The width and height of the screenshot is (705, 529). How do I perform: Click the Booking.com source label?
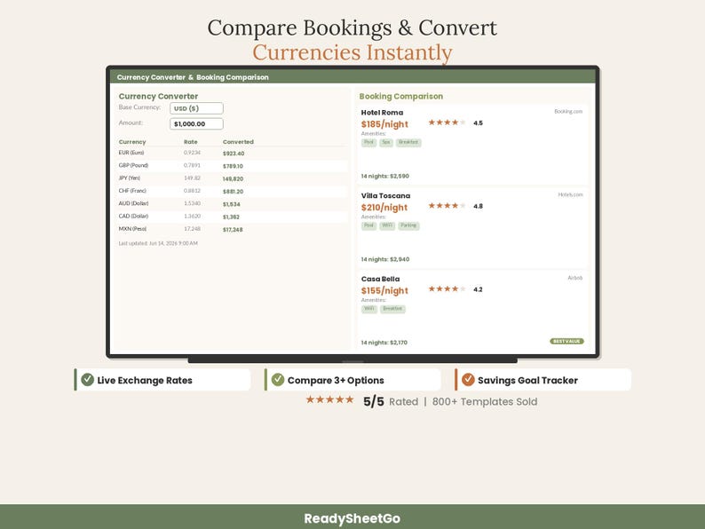(568, 112)
